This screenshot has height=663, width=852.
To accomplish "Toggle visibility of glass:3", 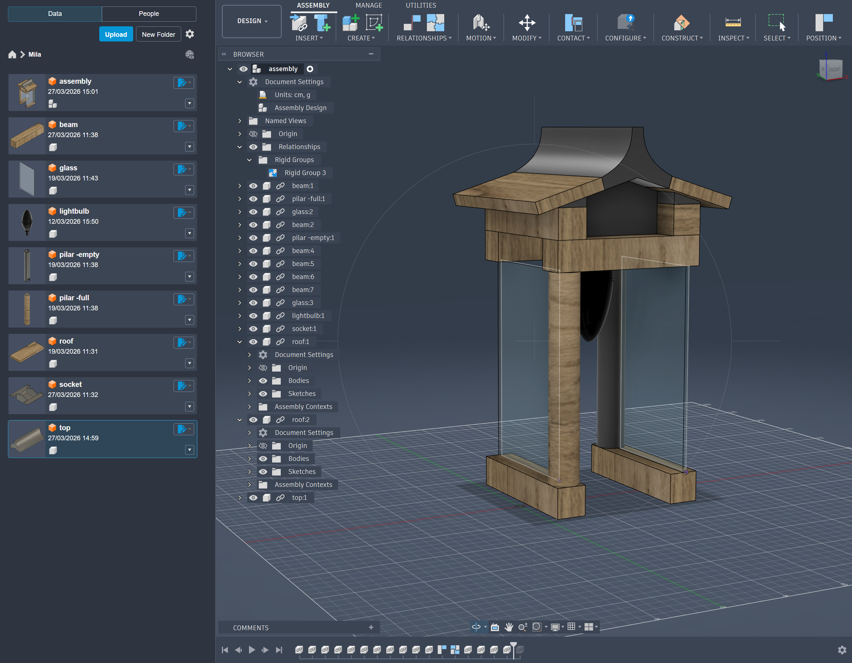I will pyautogui.click(x=253, y=303).
